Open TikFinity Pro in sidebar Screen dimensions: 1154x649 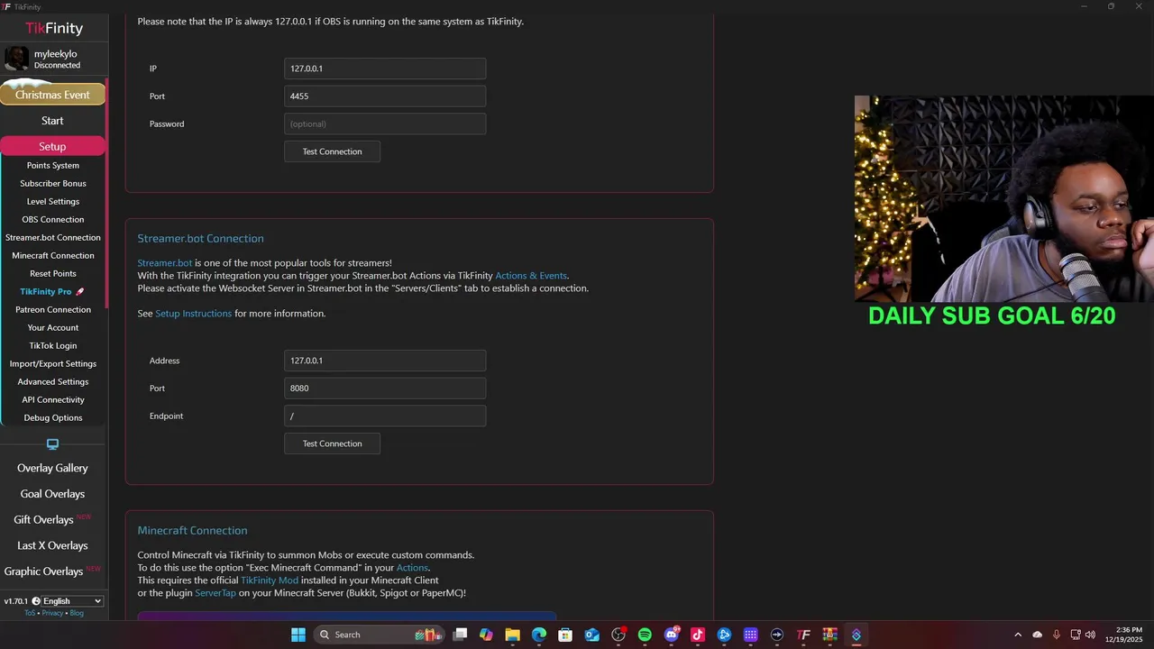pos(53,292)
